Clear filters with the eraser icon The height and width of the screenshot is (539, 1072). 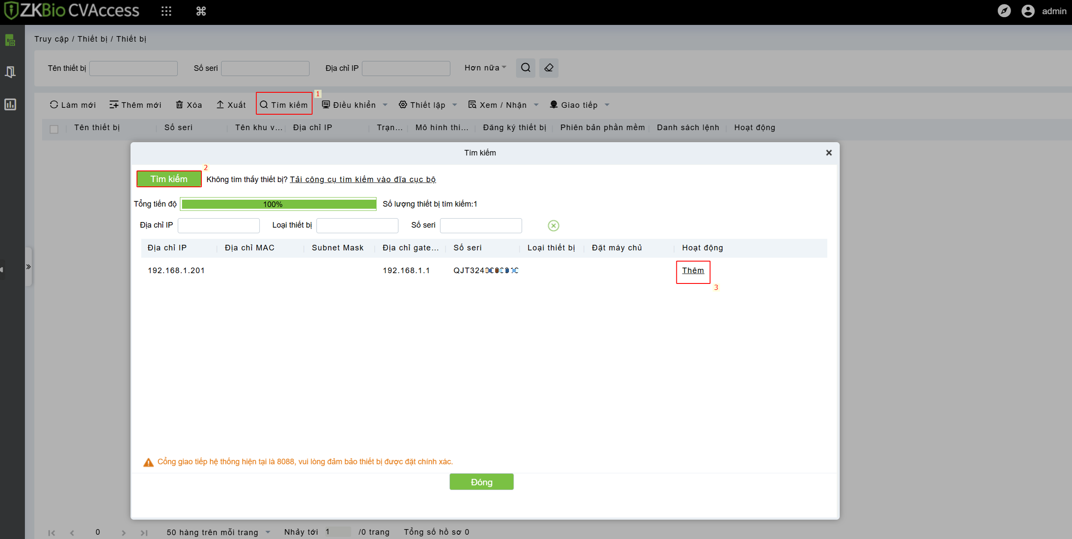[x=549, y=68]
